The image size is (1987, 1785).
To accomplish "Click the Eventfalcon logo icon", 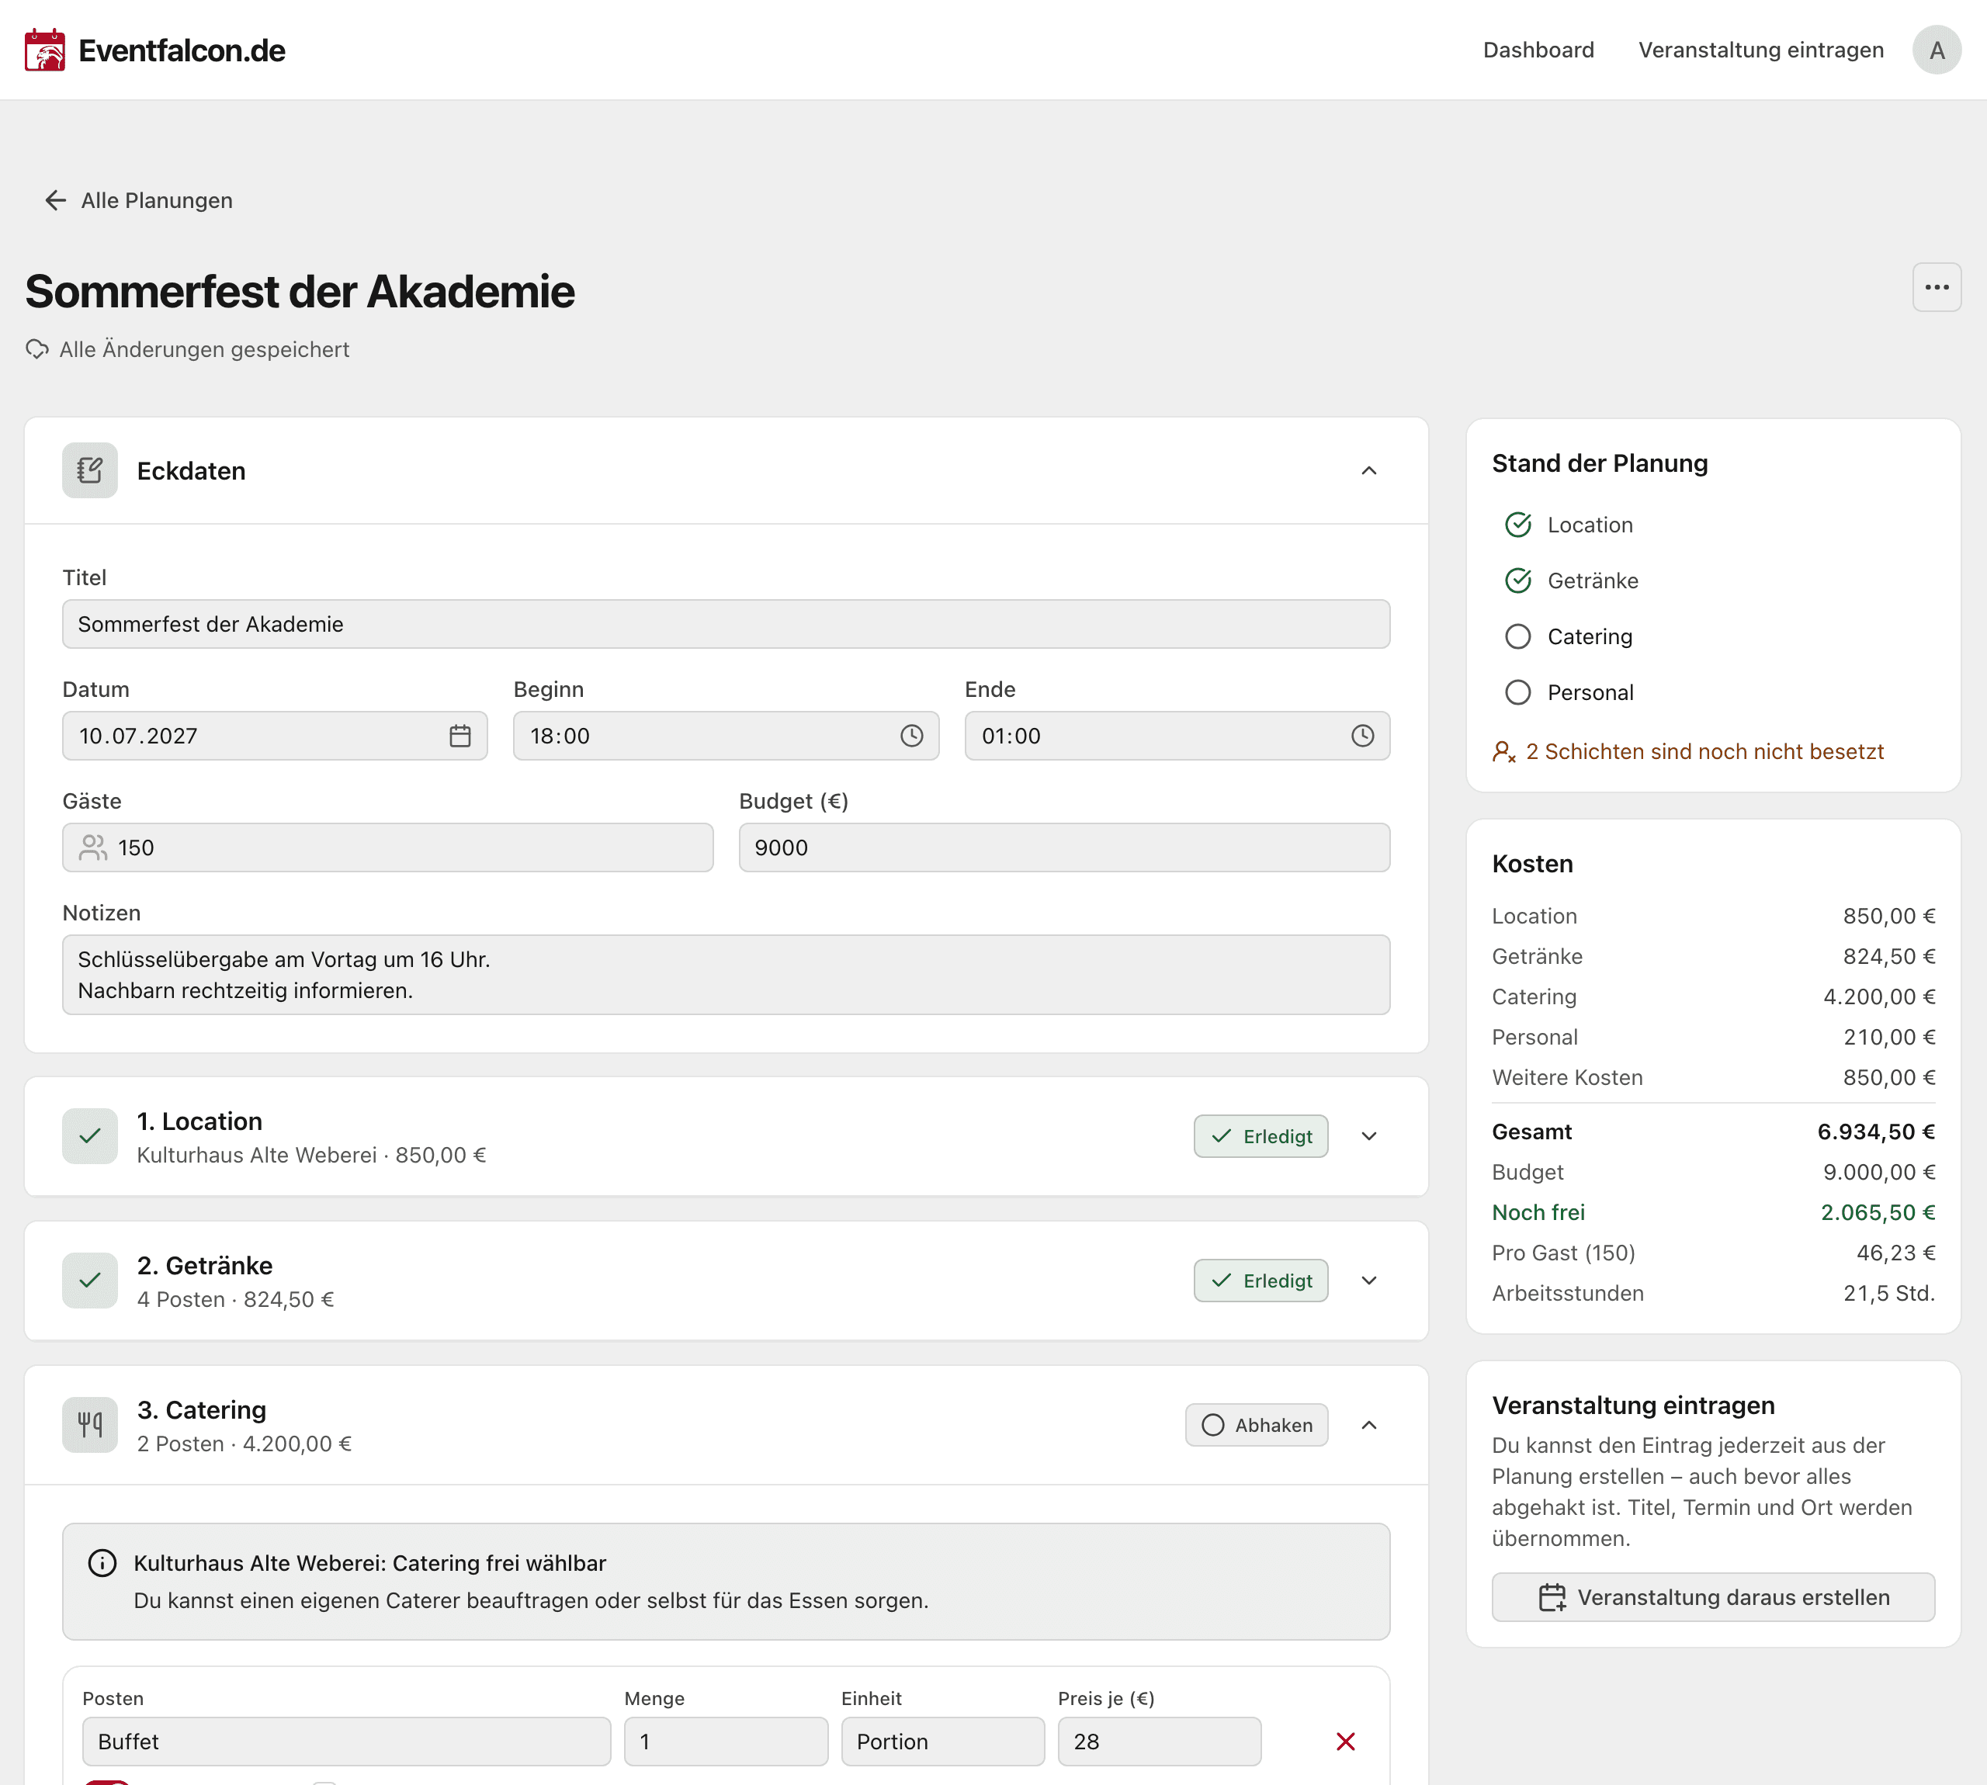I will (x=45, y=50).
